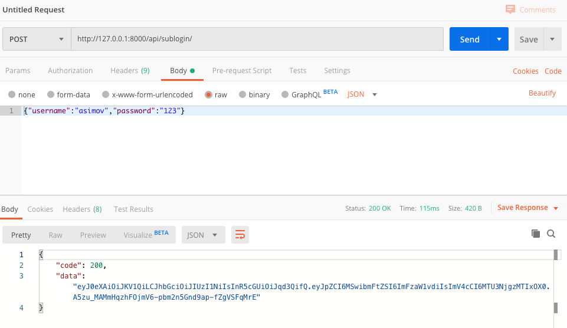Click the JWT token string starting eyJ0eXAi
The width and height of the screenshot is (567, 328).
[x=312, y=292]
